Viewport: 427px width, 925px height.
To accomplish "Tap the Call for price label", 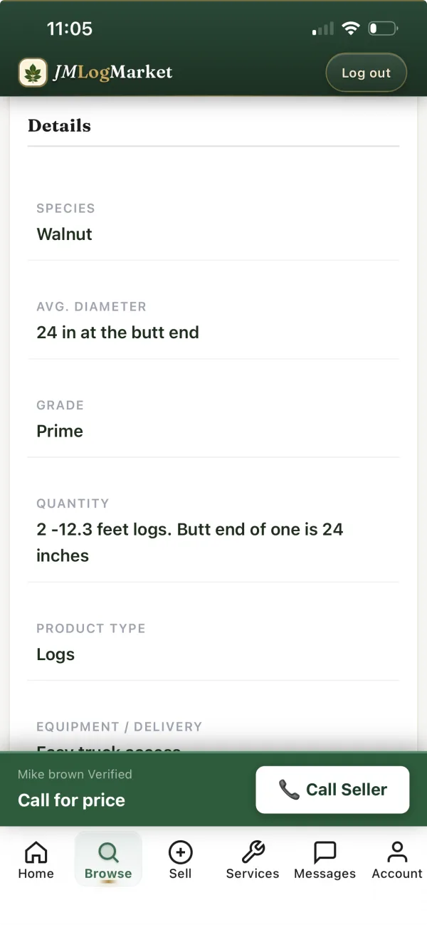I will pos(71,800).
